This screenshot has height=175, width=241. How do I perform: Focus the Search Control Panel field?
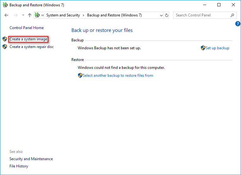[202, 15]
